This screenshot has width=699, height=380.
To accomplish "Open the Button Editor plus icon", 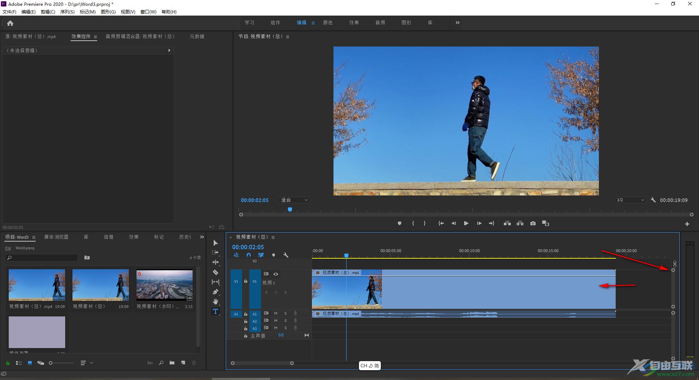I will (x=687, y=224).
